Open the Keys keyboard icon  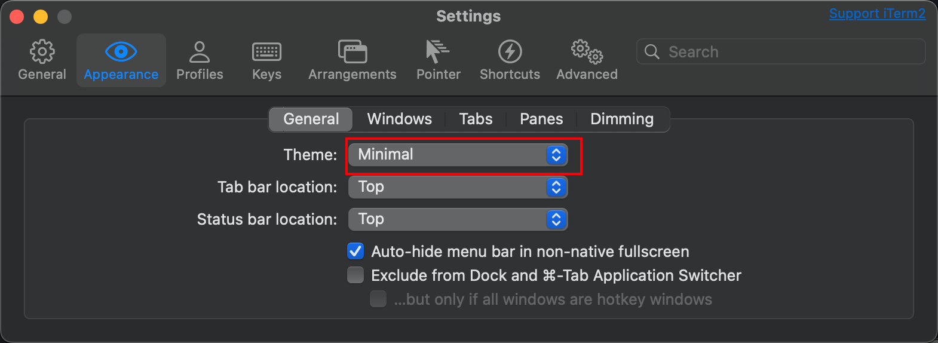266,52
